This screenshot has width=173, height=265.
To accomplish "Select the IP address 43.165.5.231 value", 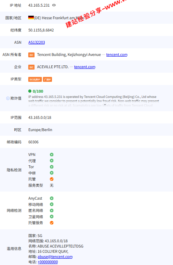I will (x=39, y=5).
